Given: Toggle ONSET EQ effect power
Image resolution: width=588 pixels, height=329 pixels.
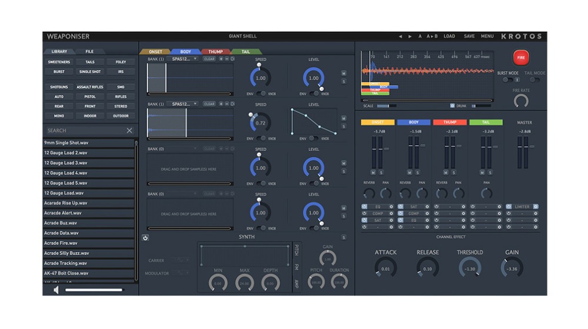Looking at the screenshot, I should (x=364, y=207).
